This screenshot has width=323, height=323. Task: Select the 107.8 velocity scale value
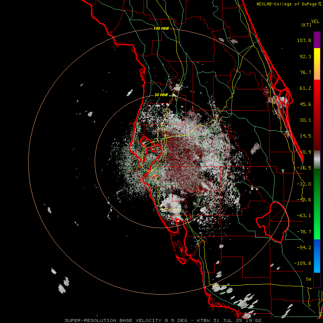click(304, 40)
